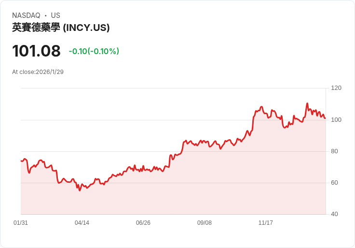Select the 80 price axis label
Screen dimensions: 355x248
[334, 151]
